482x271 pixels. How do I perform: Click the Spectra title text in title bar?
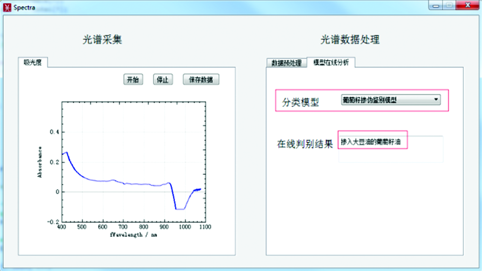coord(24,8)
